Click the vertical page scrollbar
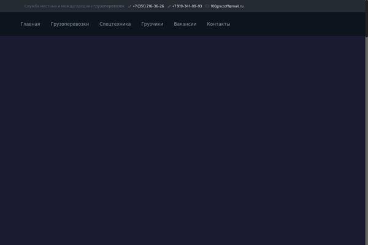Screen dimensions: 368x245 click(367, 123)
